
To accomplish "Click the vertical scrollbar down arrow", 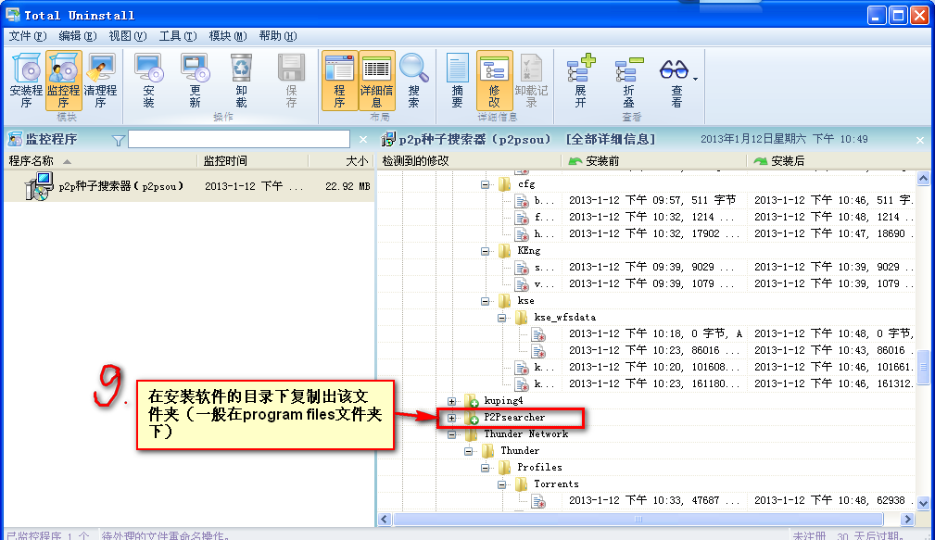I will coord(923,504).
